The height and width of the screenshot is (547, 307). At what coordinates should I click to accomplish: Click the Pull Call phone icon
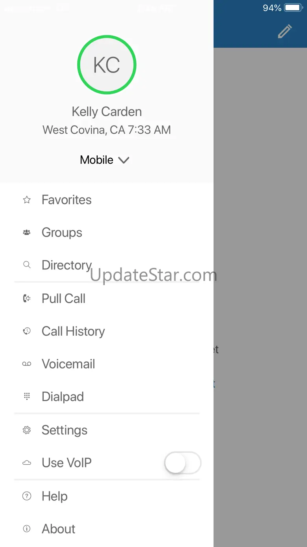click(x=27, y=299)
